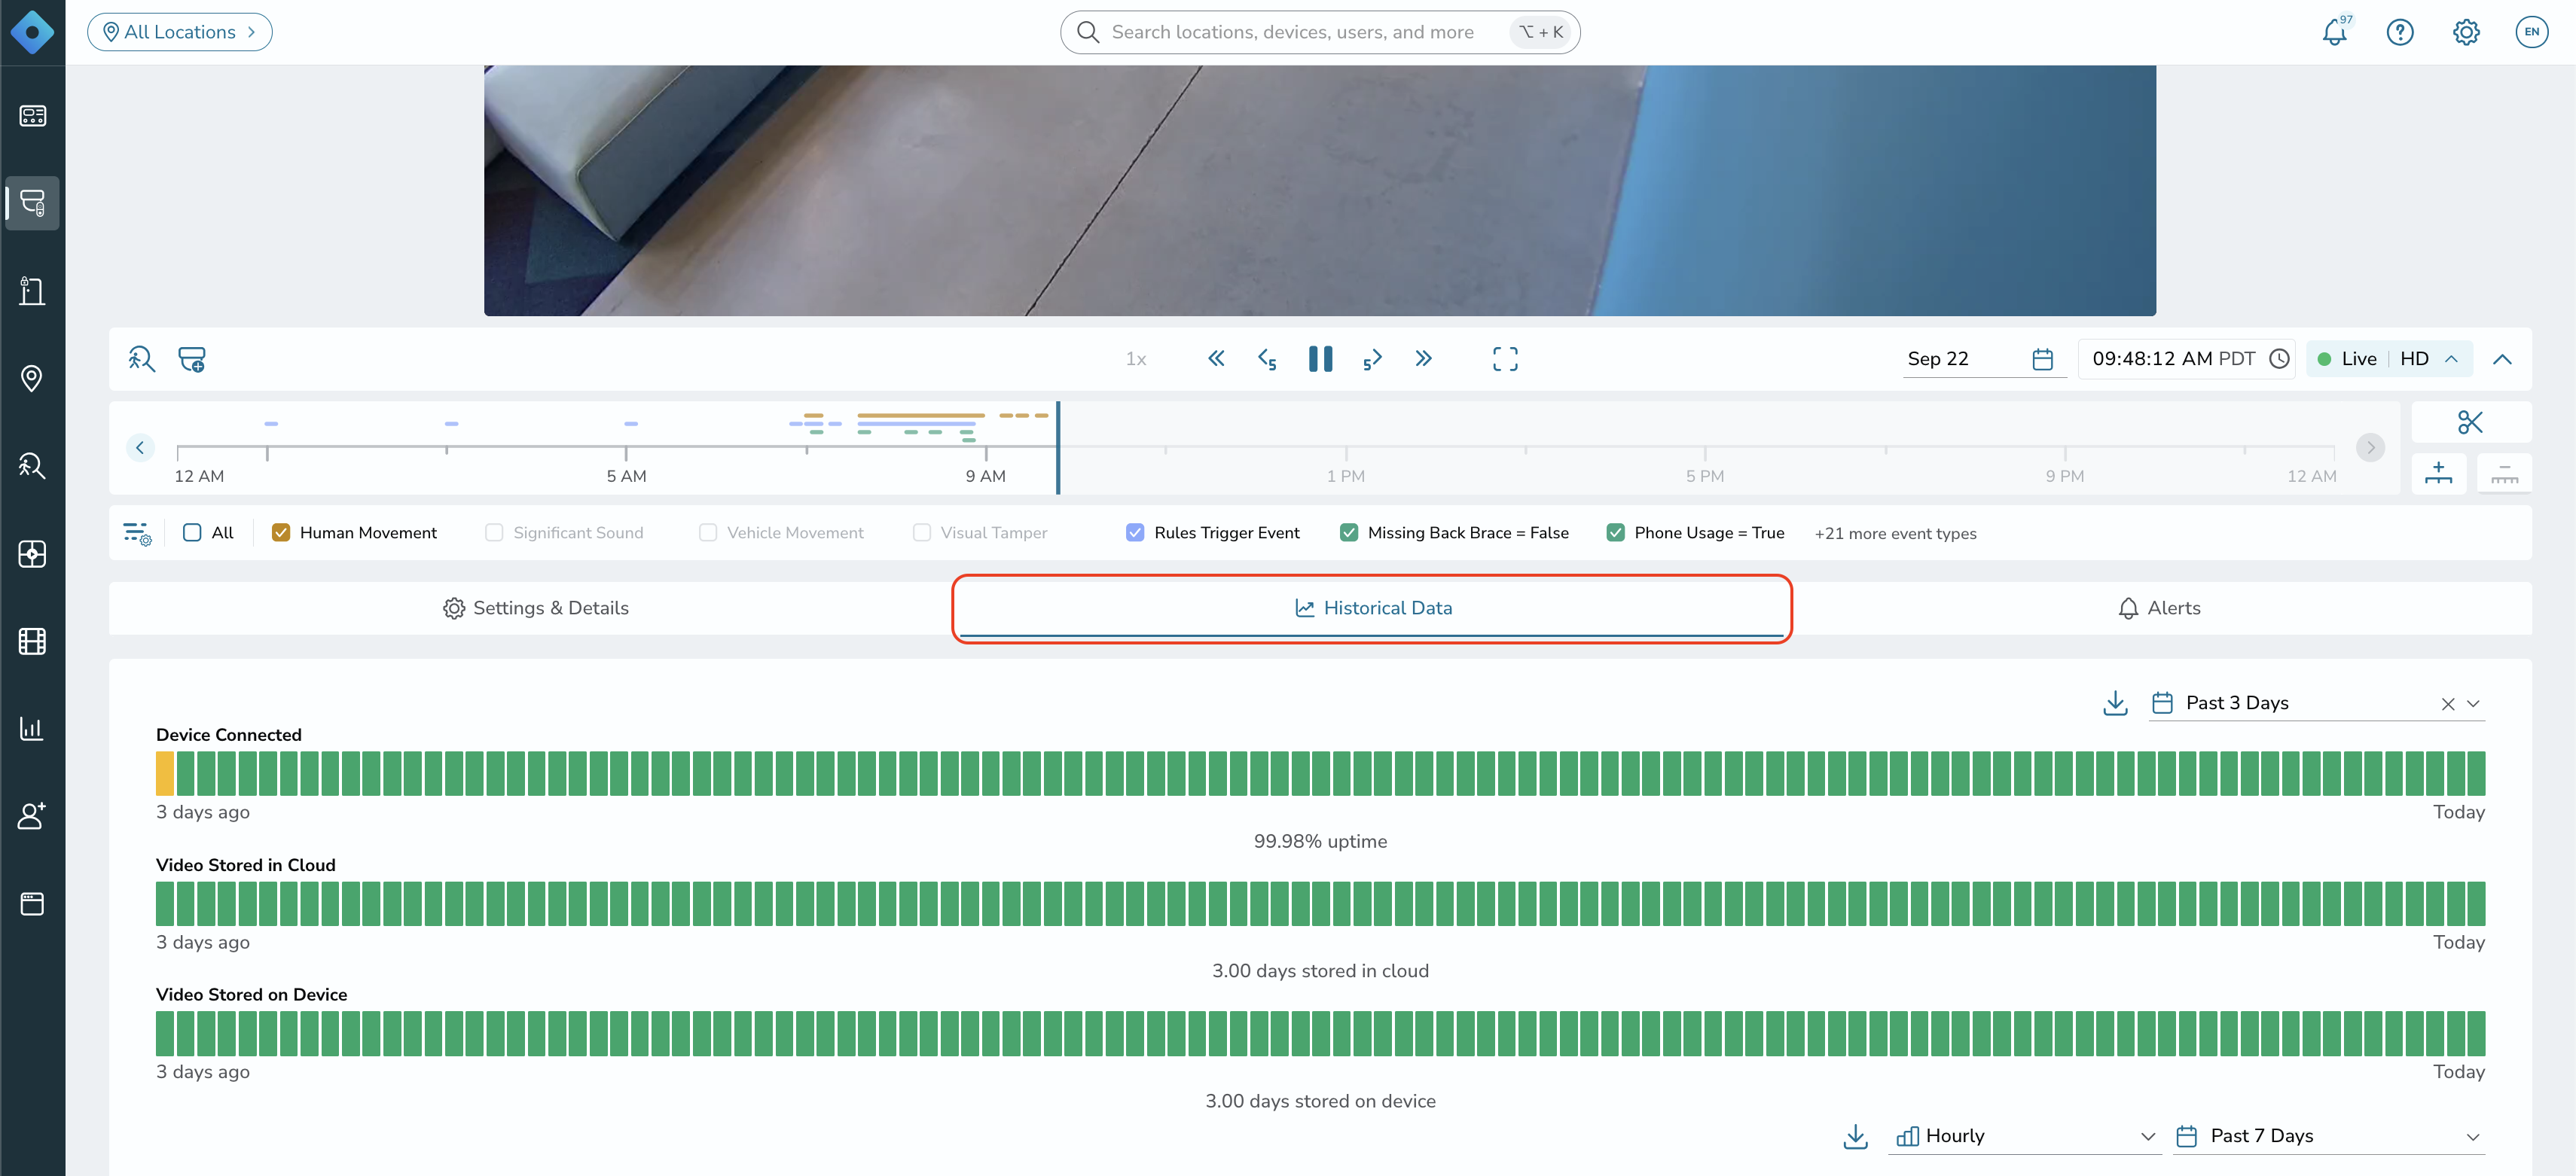Go to the next timeline day
Viewport: 2576px width, 1176px height.
2370,448
